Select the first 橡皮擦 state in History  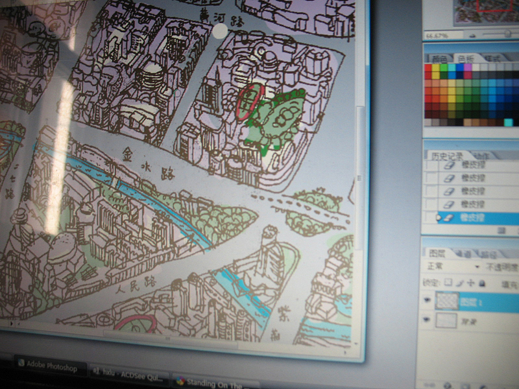[x=474, y=165]
